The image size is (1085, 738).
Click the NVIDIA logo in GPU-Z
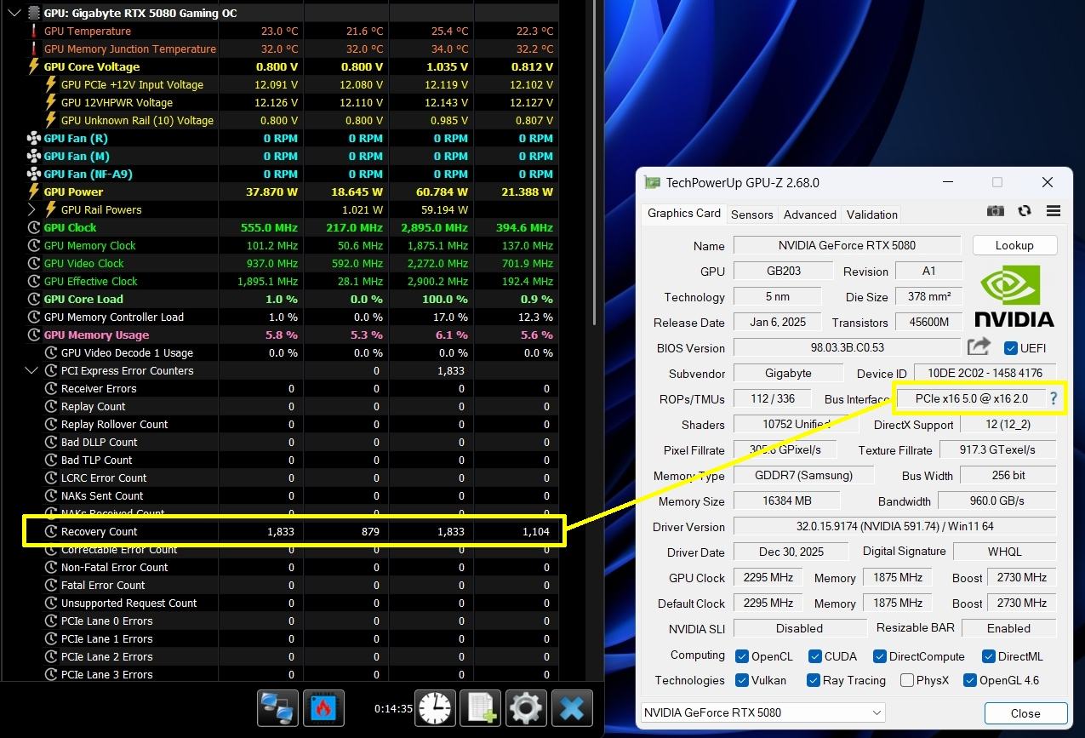click(x=1014, y=297)
